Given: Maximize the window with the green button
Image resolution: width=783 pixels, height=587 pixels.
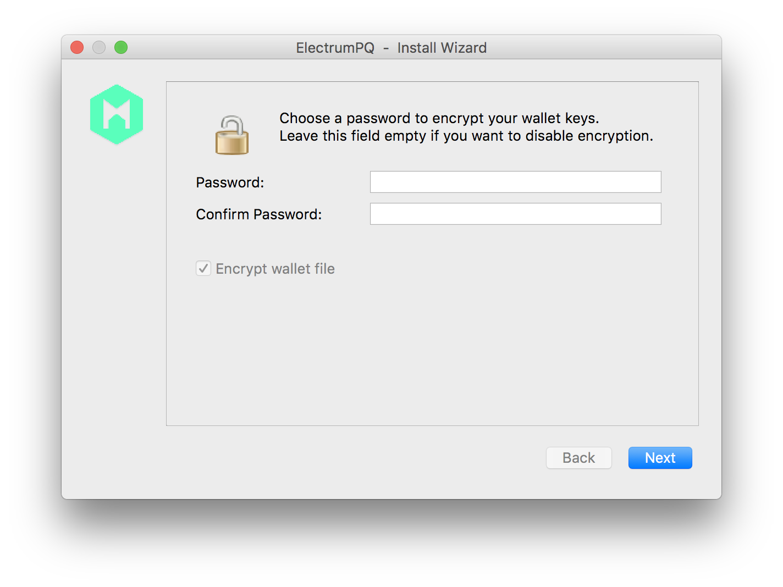Looking at the screenshot, I should [x=121, y=48].
